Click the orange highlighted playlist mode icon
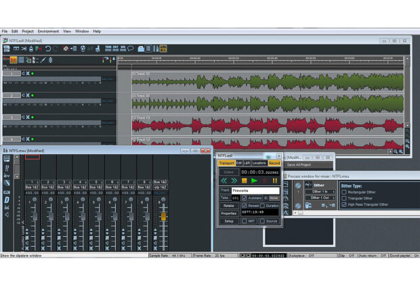The height and width of the screenshot is (284, 420). click(x=14, y=60)
